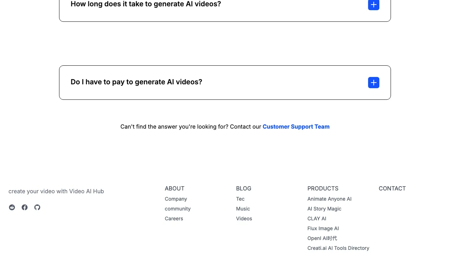Image resolution: width=450 pixels, height=253 pixels.
Task: Click the CONTACT footer heading
Action: [x=392, y=188]
